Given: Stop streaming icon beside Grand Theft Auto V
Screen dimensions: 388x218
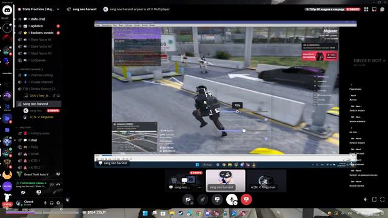Looking at the screenshot, I should pos(58,174).
